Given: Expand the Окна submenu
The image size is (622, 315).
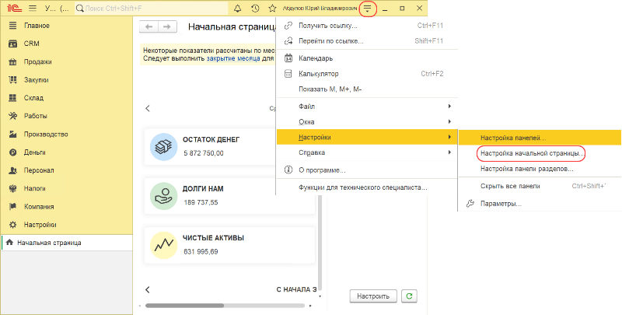Looking at the screenshot, I should tap(367, 122).
